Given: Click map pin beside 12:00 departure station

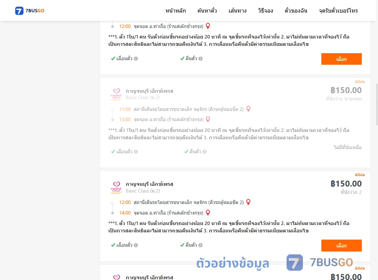Looking at the screenshot, I should pyautogui.click(x=248, y=202).
